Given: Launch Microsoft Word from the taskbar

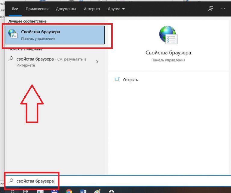Looking at the screenshot, I should click(x=83, y=191).
